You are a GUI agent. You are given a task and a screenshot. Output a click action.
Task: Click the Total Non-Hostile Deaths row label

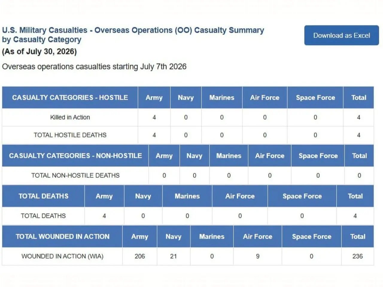75,175
